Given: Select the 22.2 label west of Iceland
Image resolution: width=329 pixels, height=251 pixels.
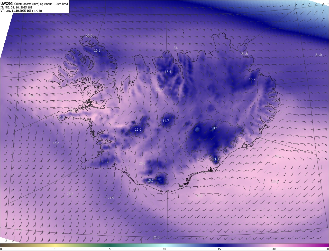Looking at the screenshot, I should tap(56, 143).
